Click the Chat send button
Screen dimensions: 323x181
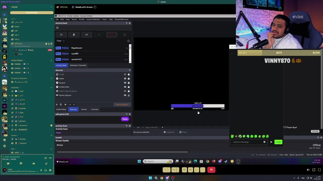278,142
